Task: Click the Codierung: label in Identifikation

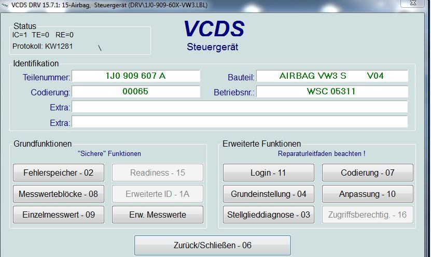Action: point(51,93)
